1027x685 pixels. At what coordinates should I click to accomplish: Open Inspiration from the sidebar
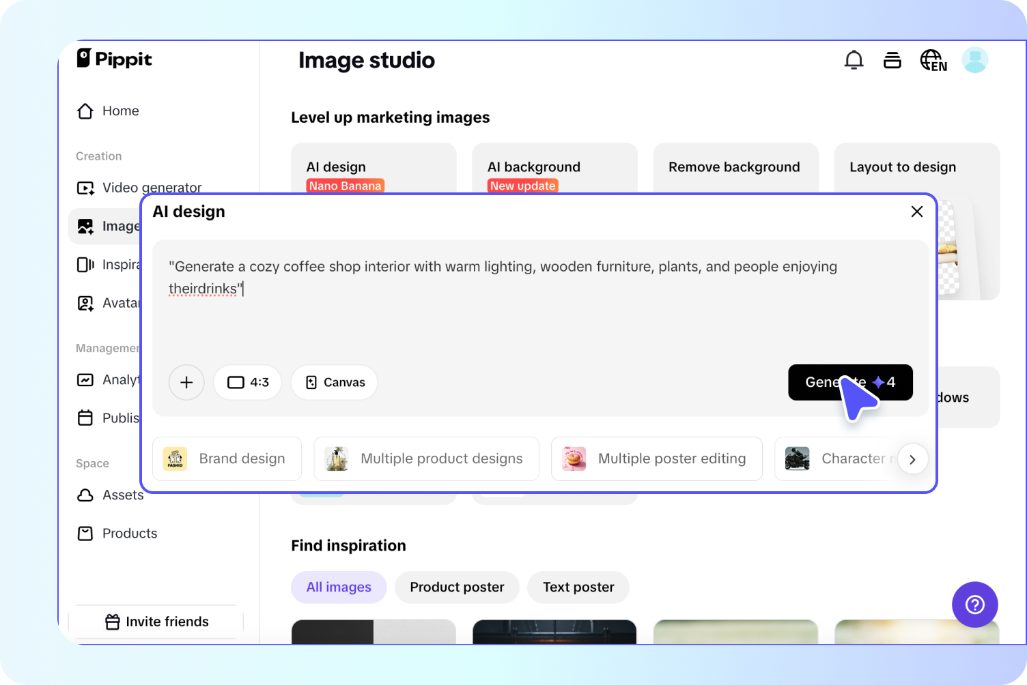pyautogui.click(x=123, y=264)
